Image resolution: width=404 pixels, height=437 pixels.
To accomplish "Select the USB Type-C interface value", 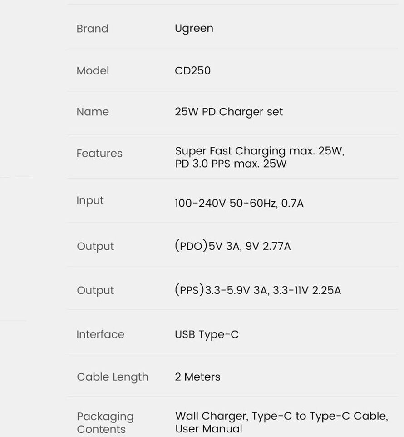I will 207,334.
